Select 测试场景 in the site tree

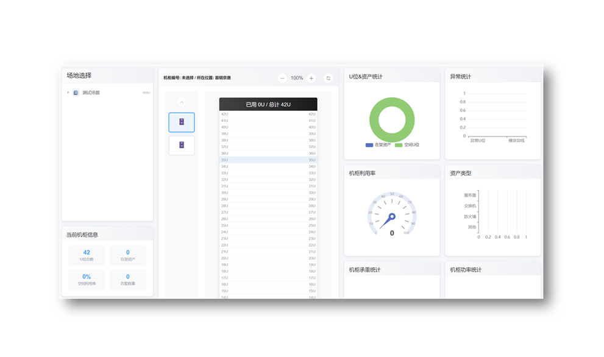coord(91,93)
